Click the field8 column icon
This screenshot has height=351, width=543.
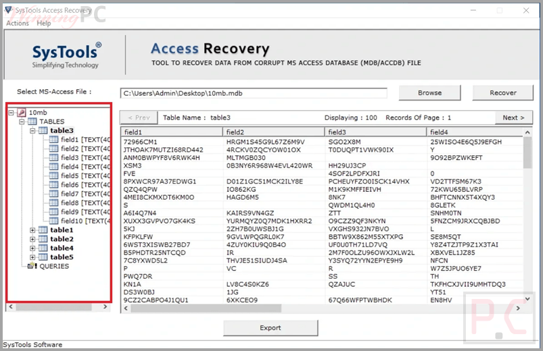point(53,202)
